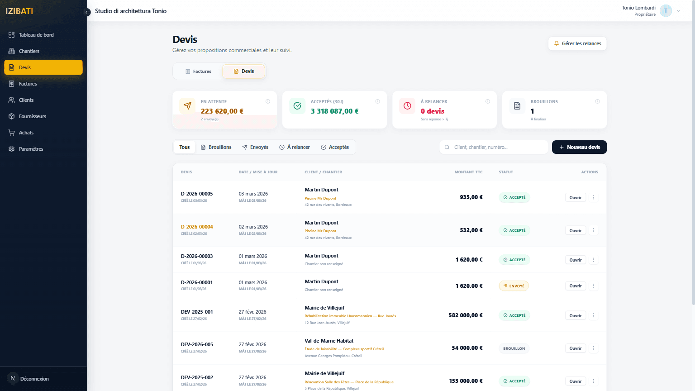Viewport: 695px width, 391px height.
Task: Click the D-2026-00004 quote number link
Action: click(x=197, y=227)
